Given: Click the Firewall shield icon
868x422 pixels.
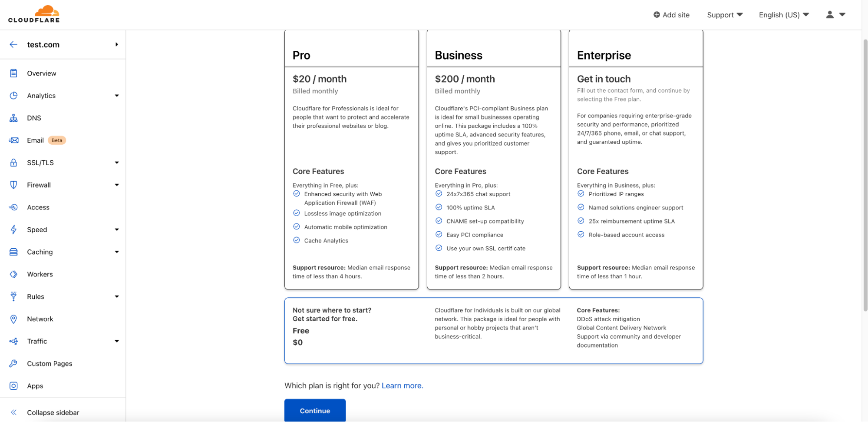Looking at the screenshot, I should pyautogui.click(x=13, y=185).
